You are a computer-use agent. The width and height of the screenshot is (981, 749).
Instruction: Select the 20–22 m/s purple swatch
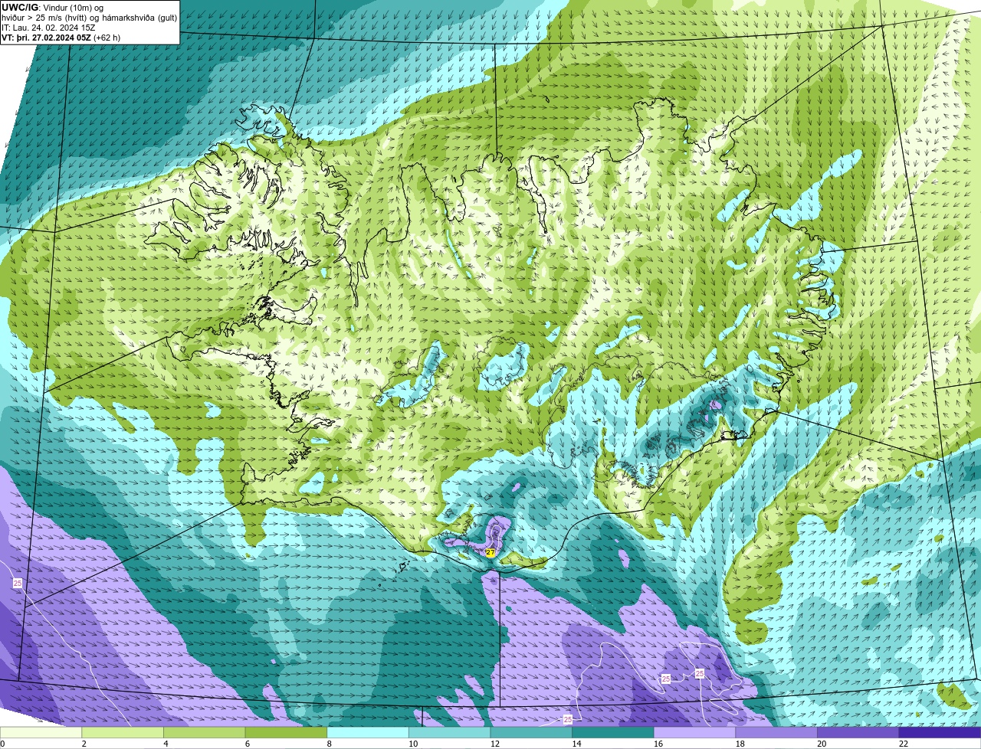(x=858, y=732)
